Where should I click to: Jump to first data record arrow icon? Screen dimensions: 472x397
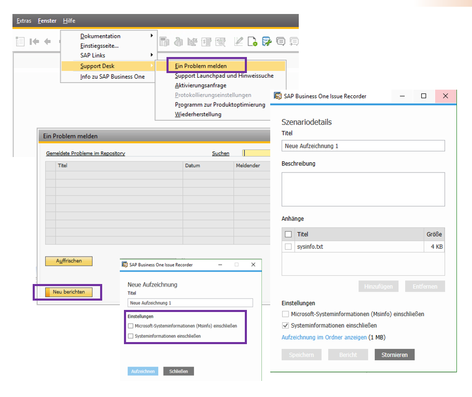point(34,41)
